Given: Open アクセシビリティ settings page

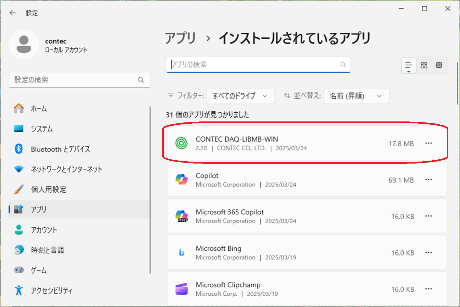Looking at the screenshot, I should coord(79,290).
